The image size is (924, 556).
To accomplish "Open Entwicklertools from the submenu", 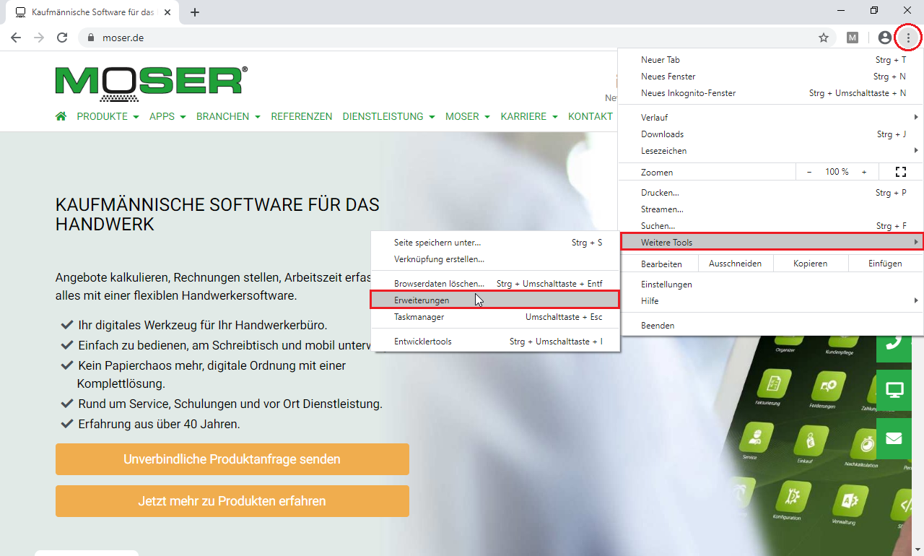I will 423,342.
